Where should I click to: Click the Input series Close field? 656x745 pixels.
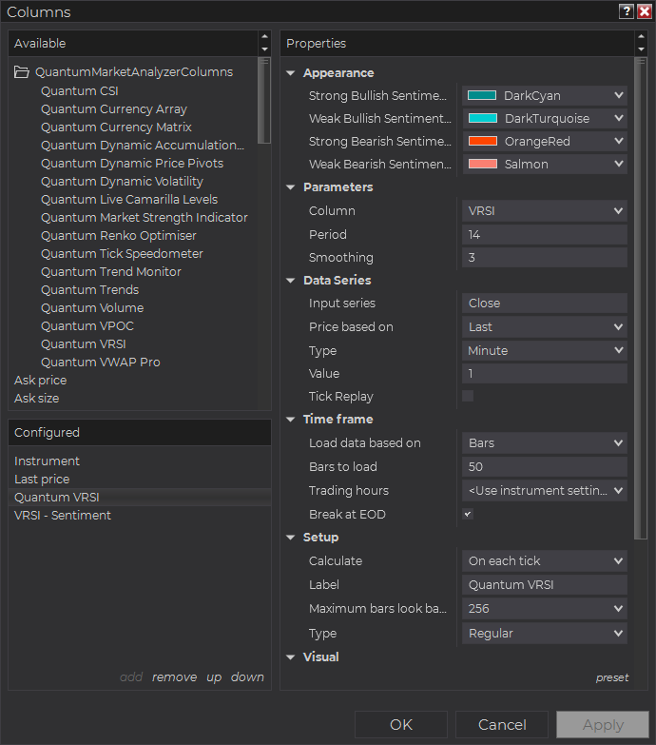545,304
